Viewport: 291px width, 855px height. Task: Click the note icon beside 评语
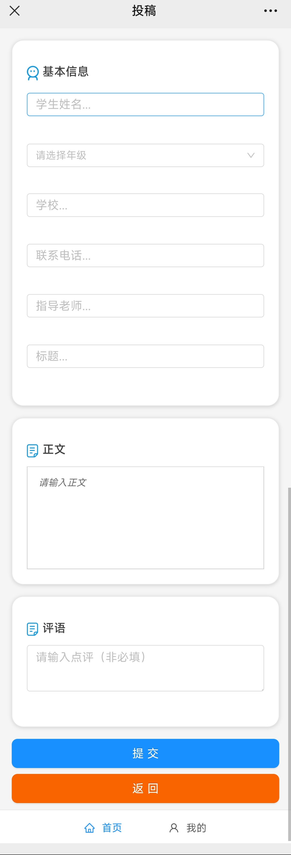[x=32, y=629]
